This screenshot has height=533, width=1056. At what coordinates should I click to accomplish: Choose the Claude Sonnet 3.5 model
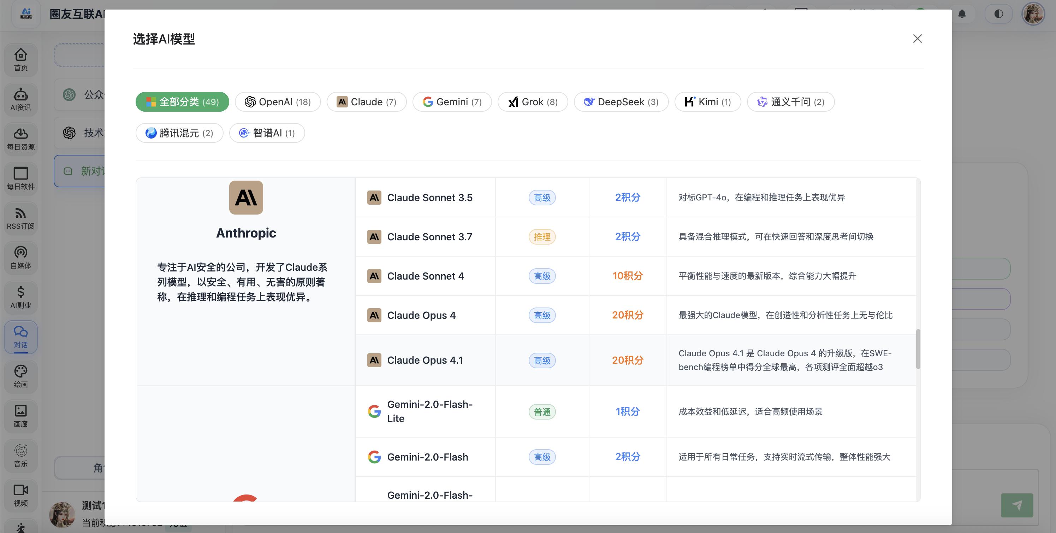click(636, 197)
